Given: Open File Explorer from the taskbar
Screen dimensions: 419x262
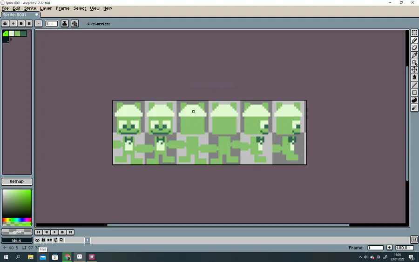Looking at the screenshot, I should coord(30,257).
